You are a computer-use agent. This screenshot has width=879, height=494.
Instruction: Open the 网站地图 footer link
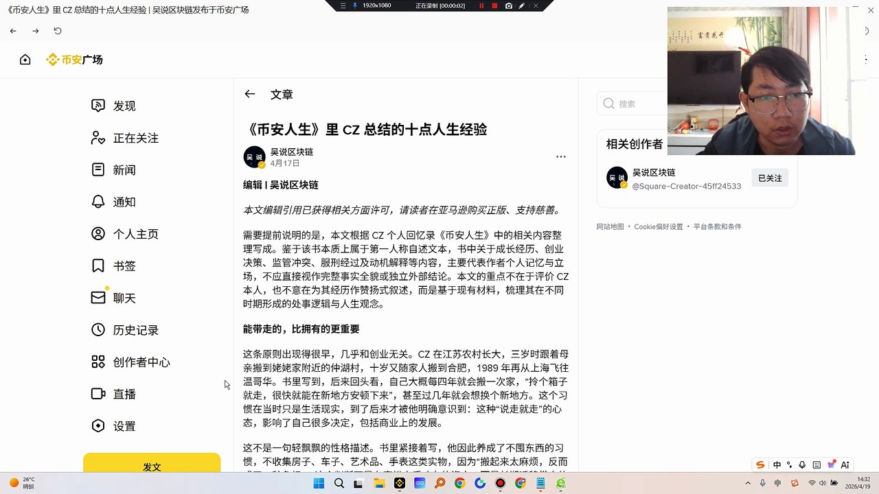610,226
